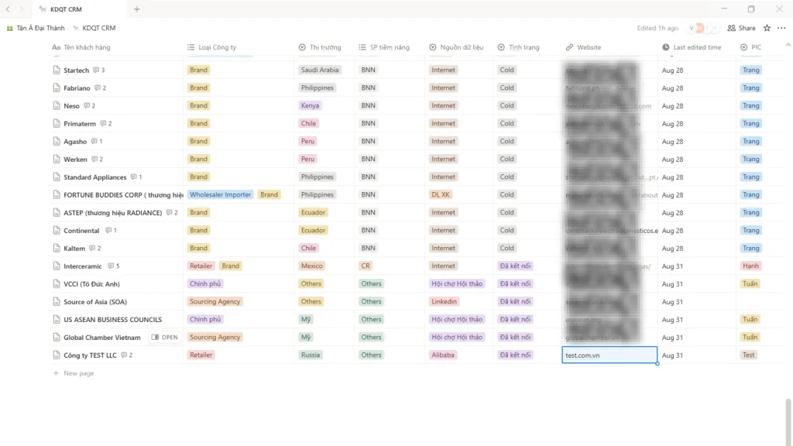Image resolution: width=793 pixels, height=446 pixels.
Task: Open Share dialog
Action: point(741,28)
